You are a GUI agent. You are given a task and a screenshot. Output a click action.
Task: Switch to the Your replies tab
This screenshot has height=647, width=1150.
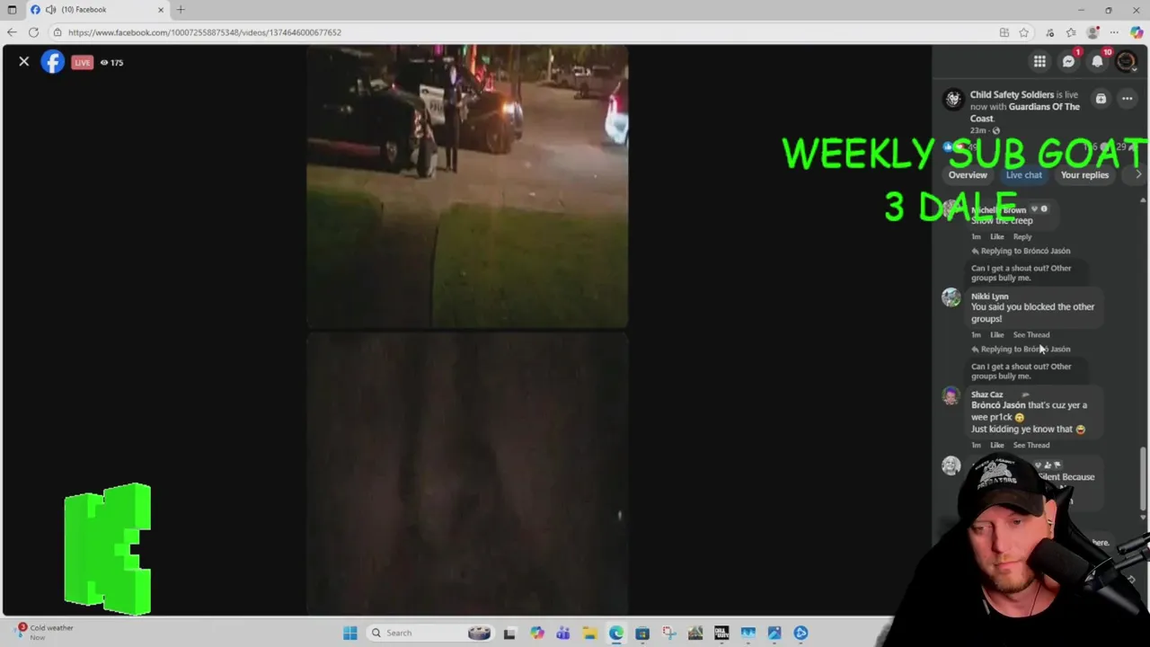(x=1084, y=175)
